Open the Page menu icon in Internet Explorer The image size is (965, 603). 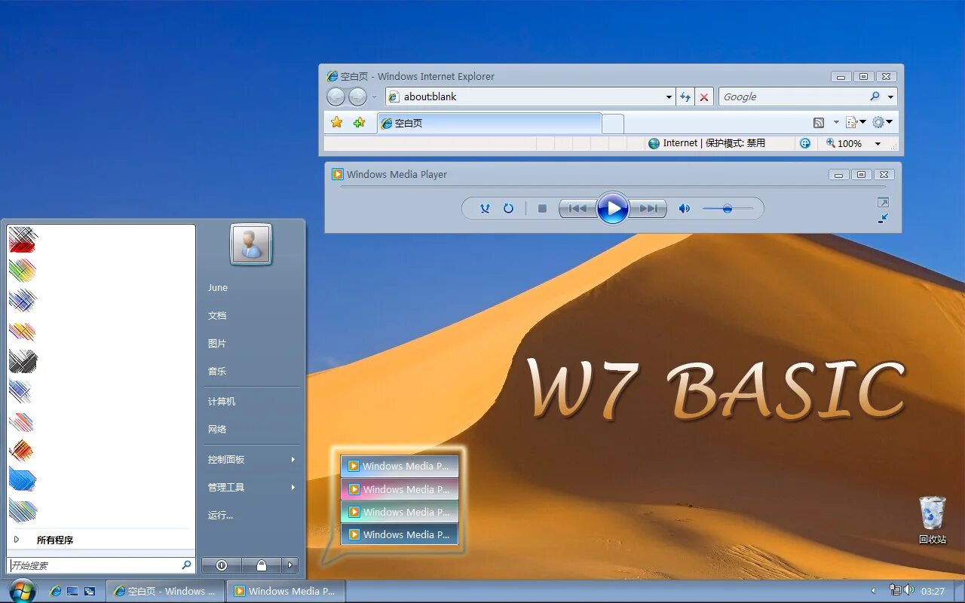(x=852, y=122)
